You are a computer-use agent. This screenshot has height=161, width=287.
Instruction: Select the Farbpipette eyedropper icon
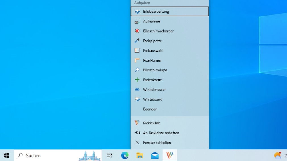(137, 41)
